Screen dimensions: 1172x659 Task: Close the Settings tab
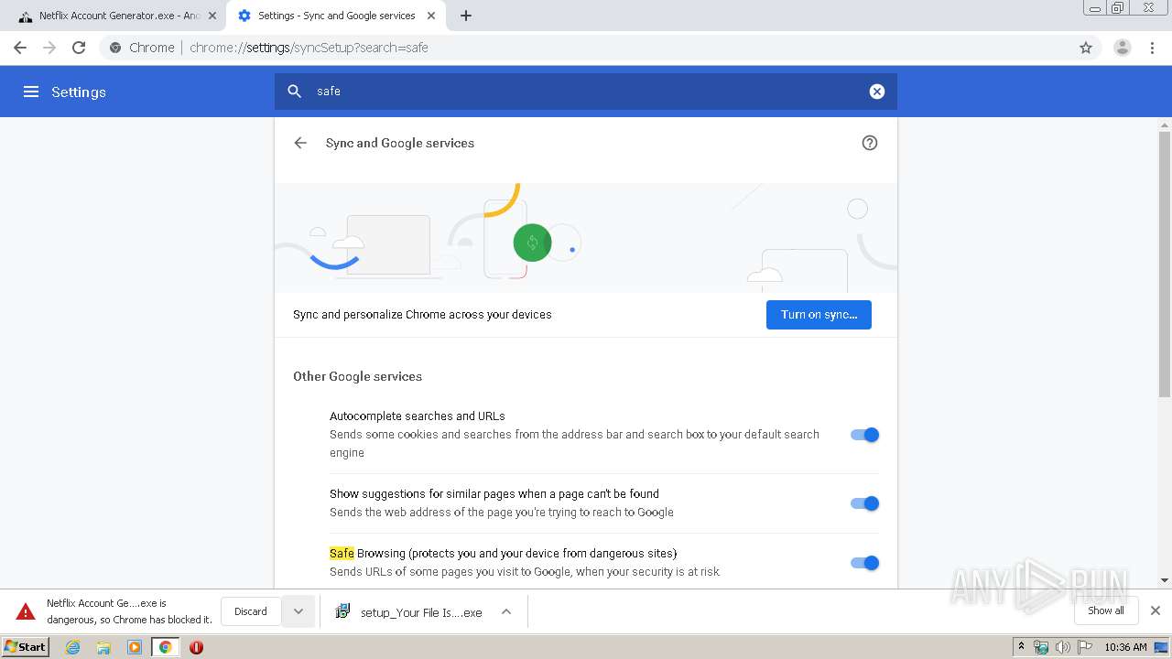(431, 16)
